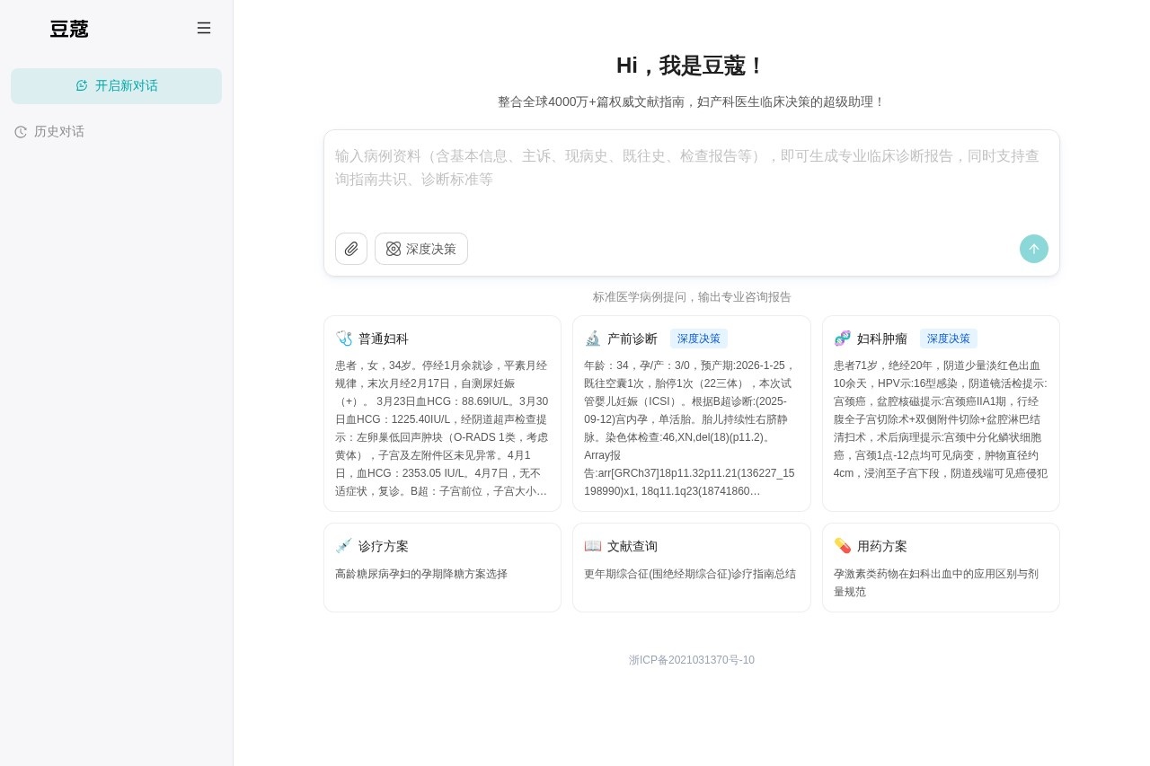This screenshot has height=766, width=1150.
Task: Click the stethoscope icon on 普通妇科 card
Action: [x=344, y=339]
